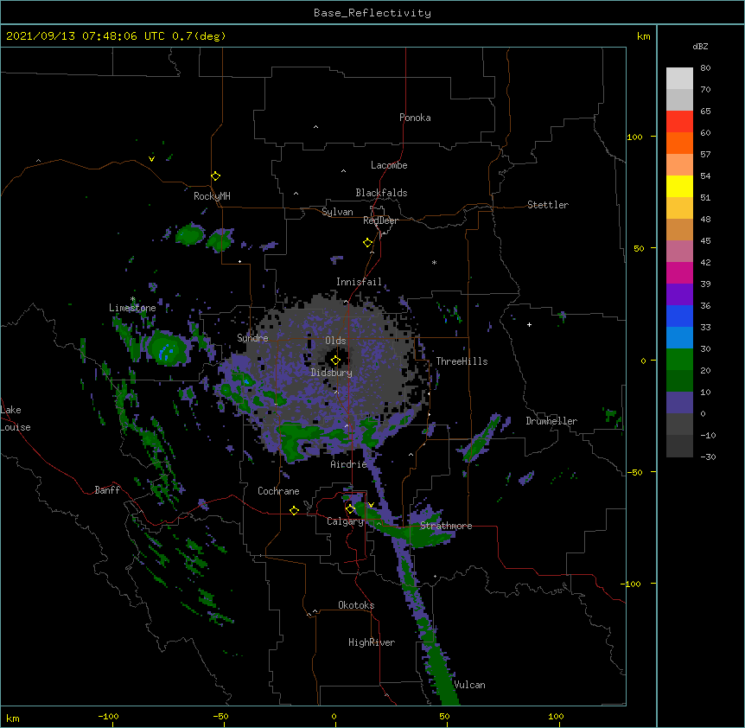Select the Olds label

click(335, 341)
